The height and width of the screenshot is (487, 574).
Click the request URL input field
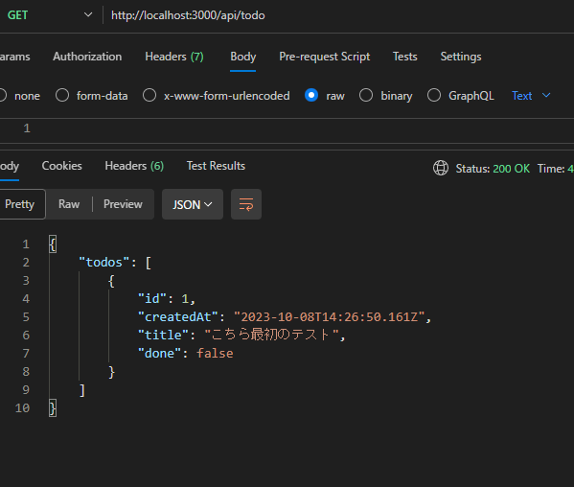(x=336, y=15)
